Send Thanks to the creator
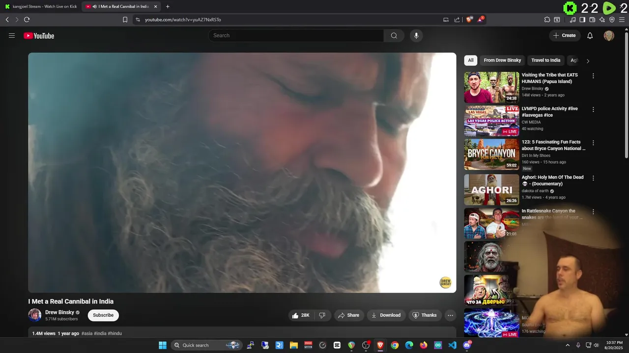Viewport: 629px width, 353px height. point(425,315)
